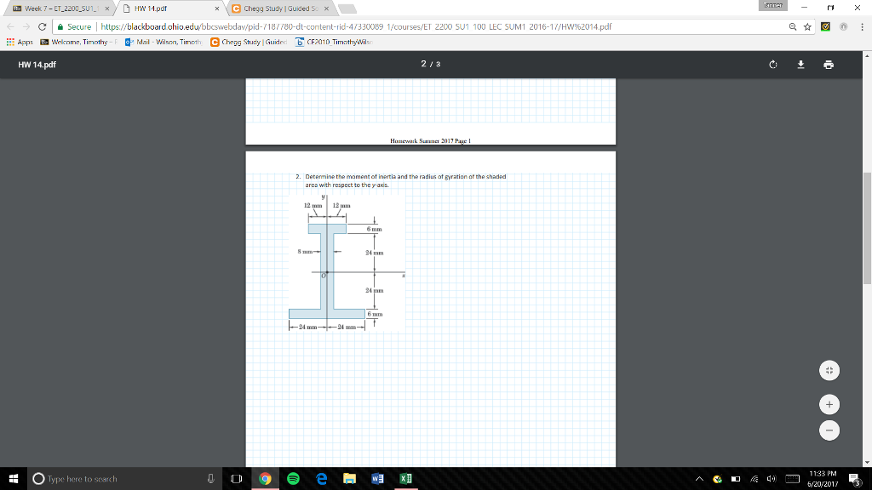
Task: Print HW 14.pdf
Action: (x=828, y=62)
